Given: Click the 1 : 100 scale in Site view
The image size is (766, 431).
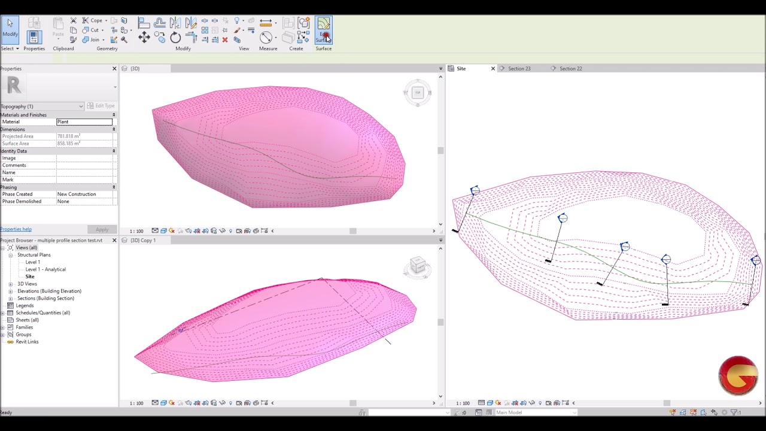Looking at the screenshot, I should click(x=463, y=403).
